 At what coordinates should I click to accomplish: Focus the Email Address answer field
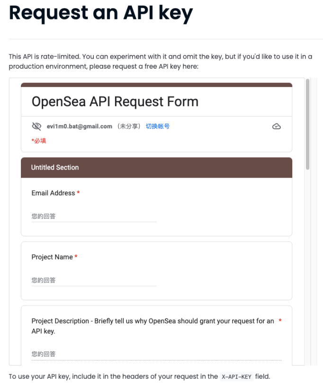point(94,216)
